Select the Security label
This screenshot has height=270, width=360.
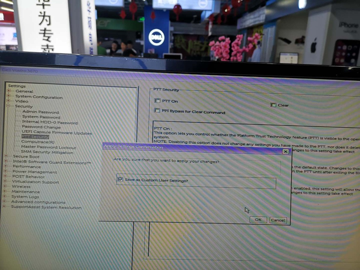(x=24, y=106)
